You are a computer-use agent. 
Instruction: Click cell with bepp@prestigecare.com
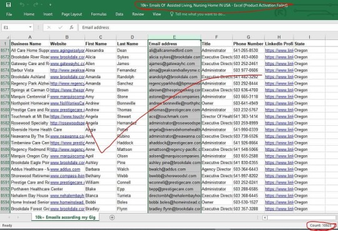pos(175,189)
